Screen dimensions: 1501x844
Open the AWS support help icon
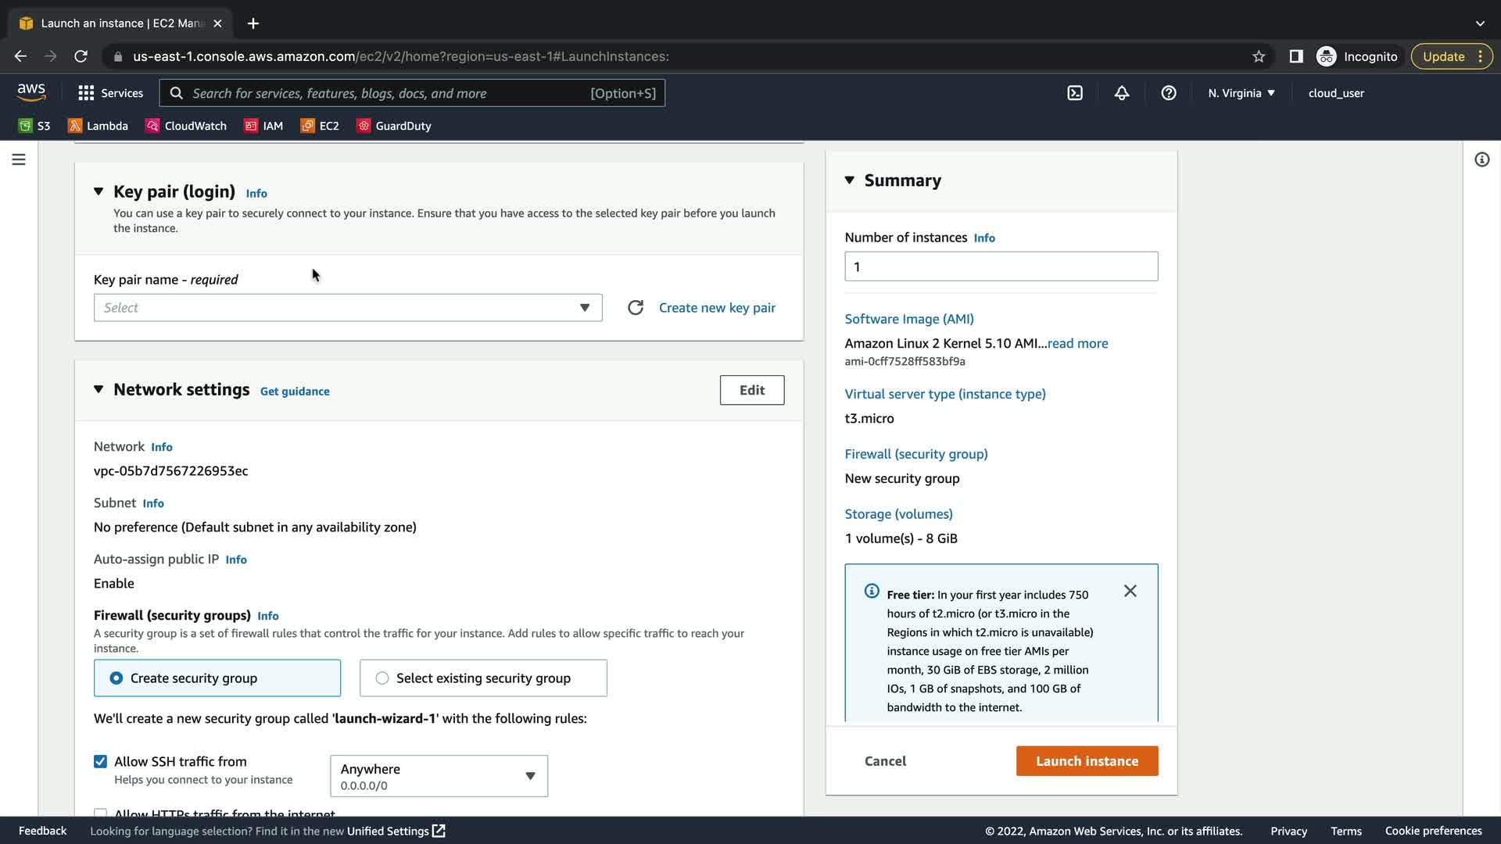pyautogui.click(x=1169, y=93)
